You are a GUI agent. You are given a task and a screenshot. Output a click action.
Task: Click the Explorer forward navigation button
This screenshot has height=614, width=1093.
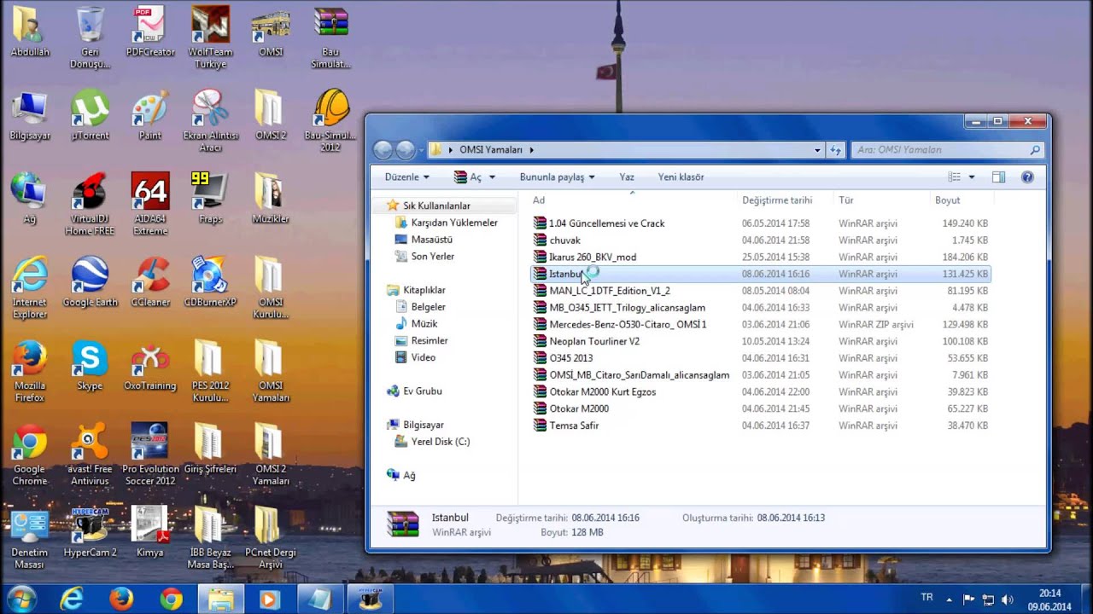click(404, 150)
